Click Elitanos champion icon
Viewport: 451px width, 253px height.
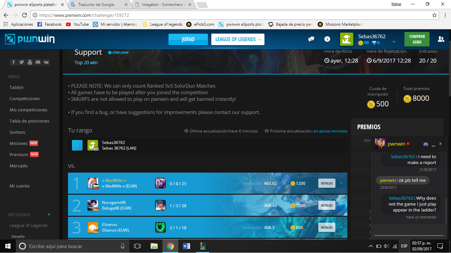pos(160,227)
